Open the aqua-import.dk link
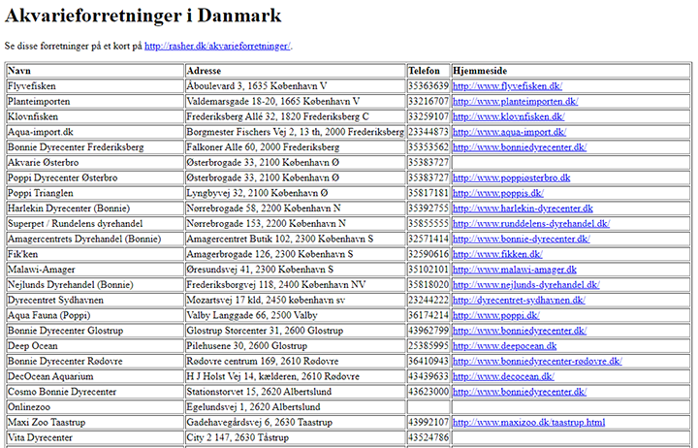The width and height of the screenshot is (698, 448). [509, 132]
